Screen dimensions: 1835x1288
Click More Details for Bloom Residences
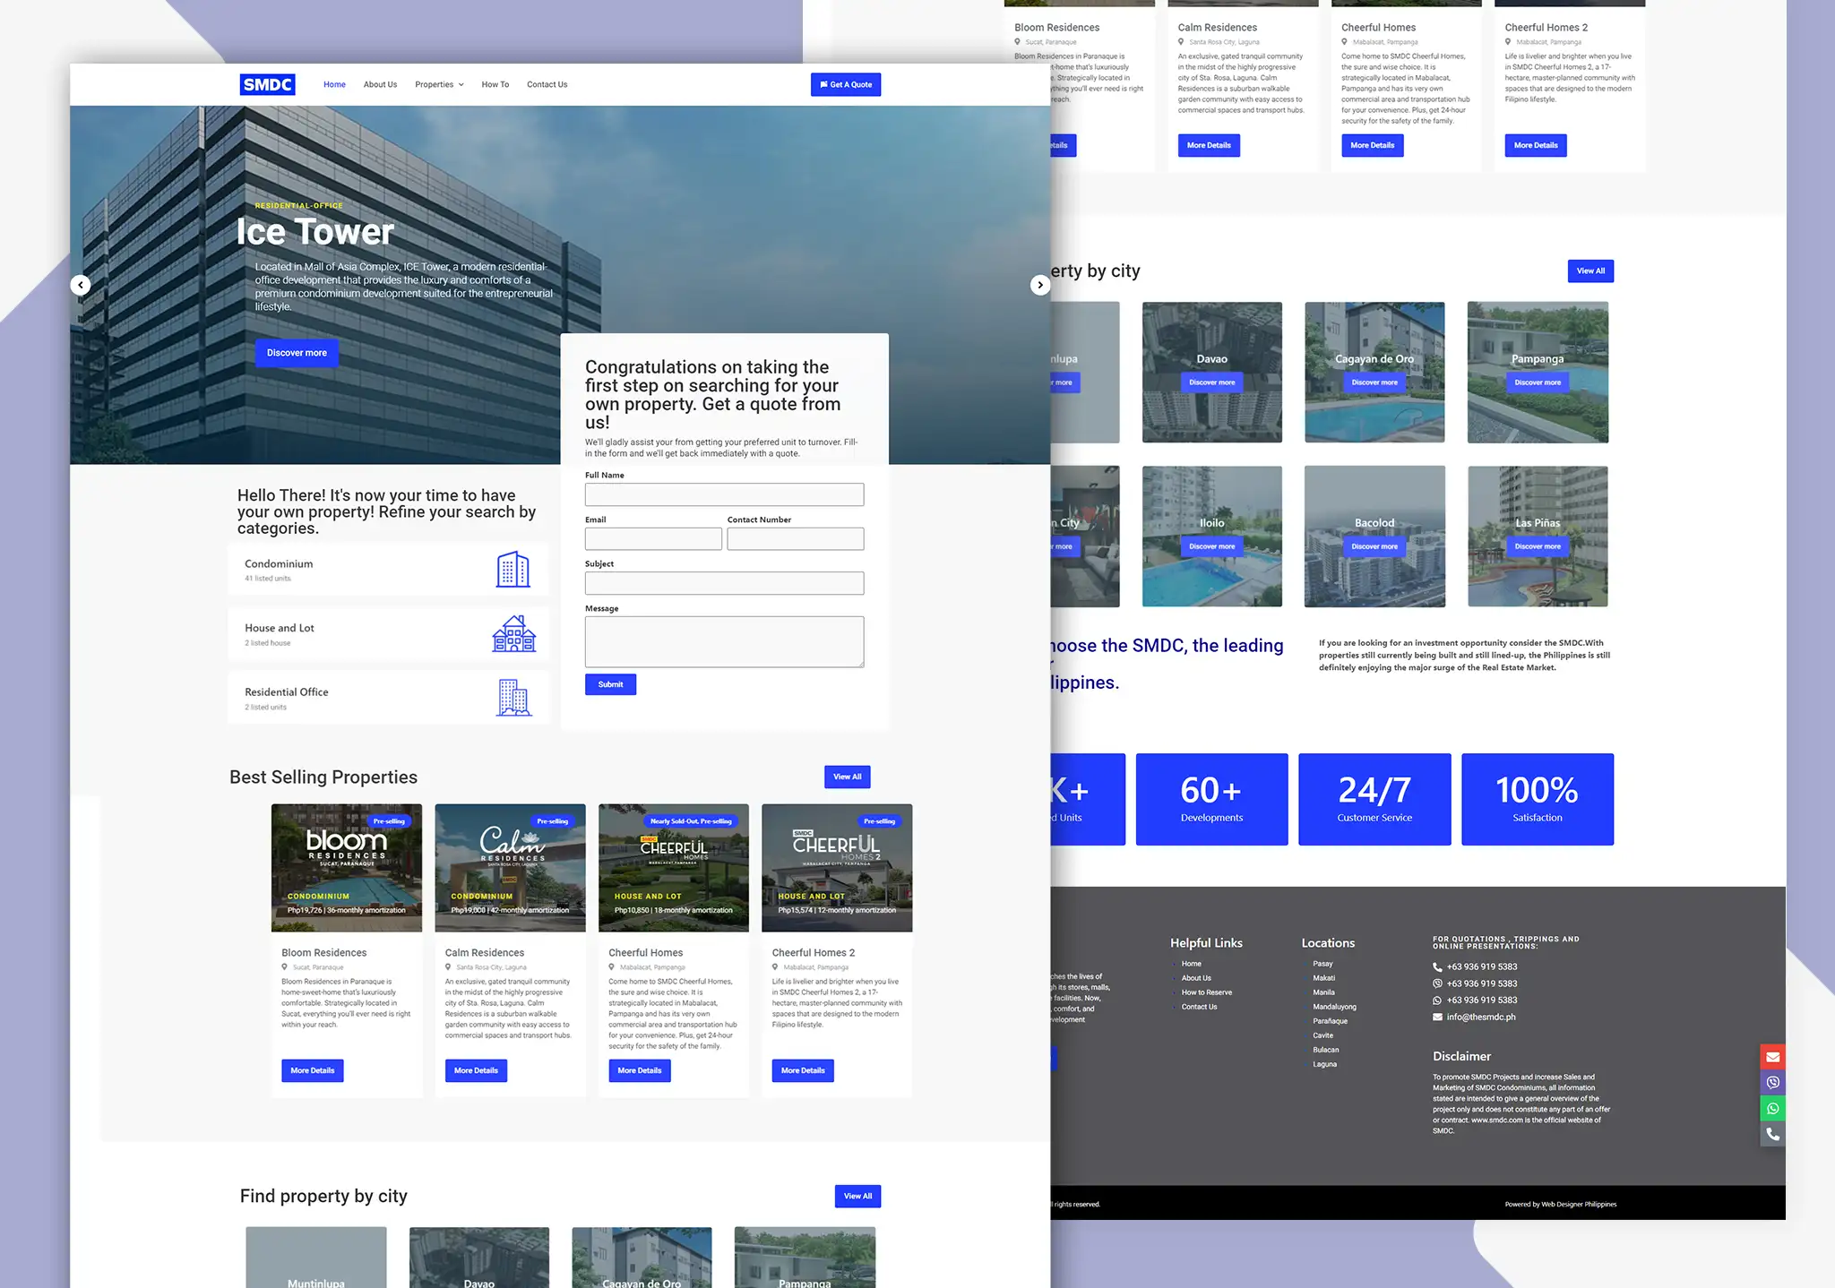tap(313, 1070)
